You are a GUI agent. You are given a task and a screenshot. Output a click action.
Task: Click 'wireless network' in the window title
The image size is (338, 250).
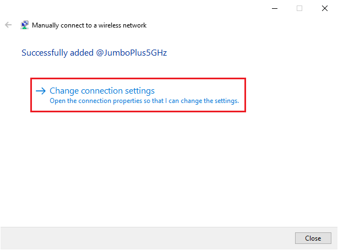pyautogui.click(x=122, y=25)
